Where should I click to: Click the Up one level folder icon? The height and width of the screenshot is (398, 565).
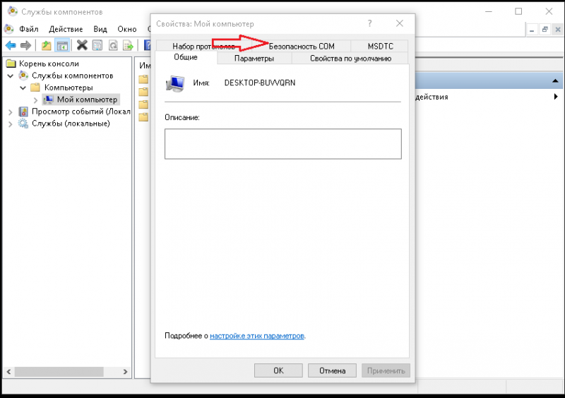pyautogui.click(x=47, y=45)
